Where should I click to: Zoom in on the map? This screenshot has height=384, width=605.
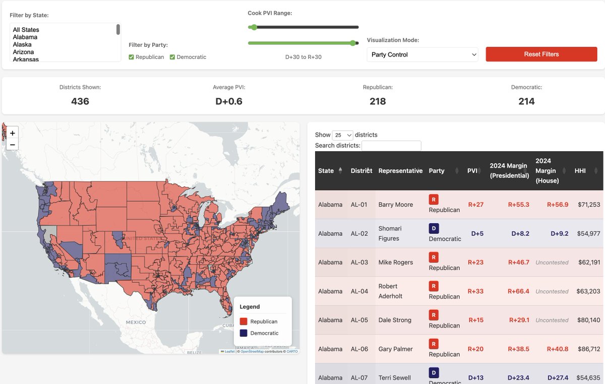[x=13, y=133]
